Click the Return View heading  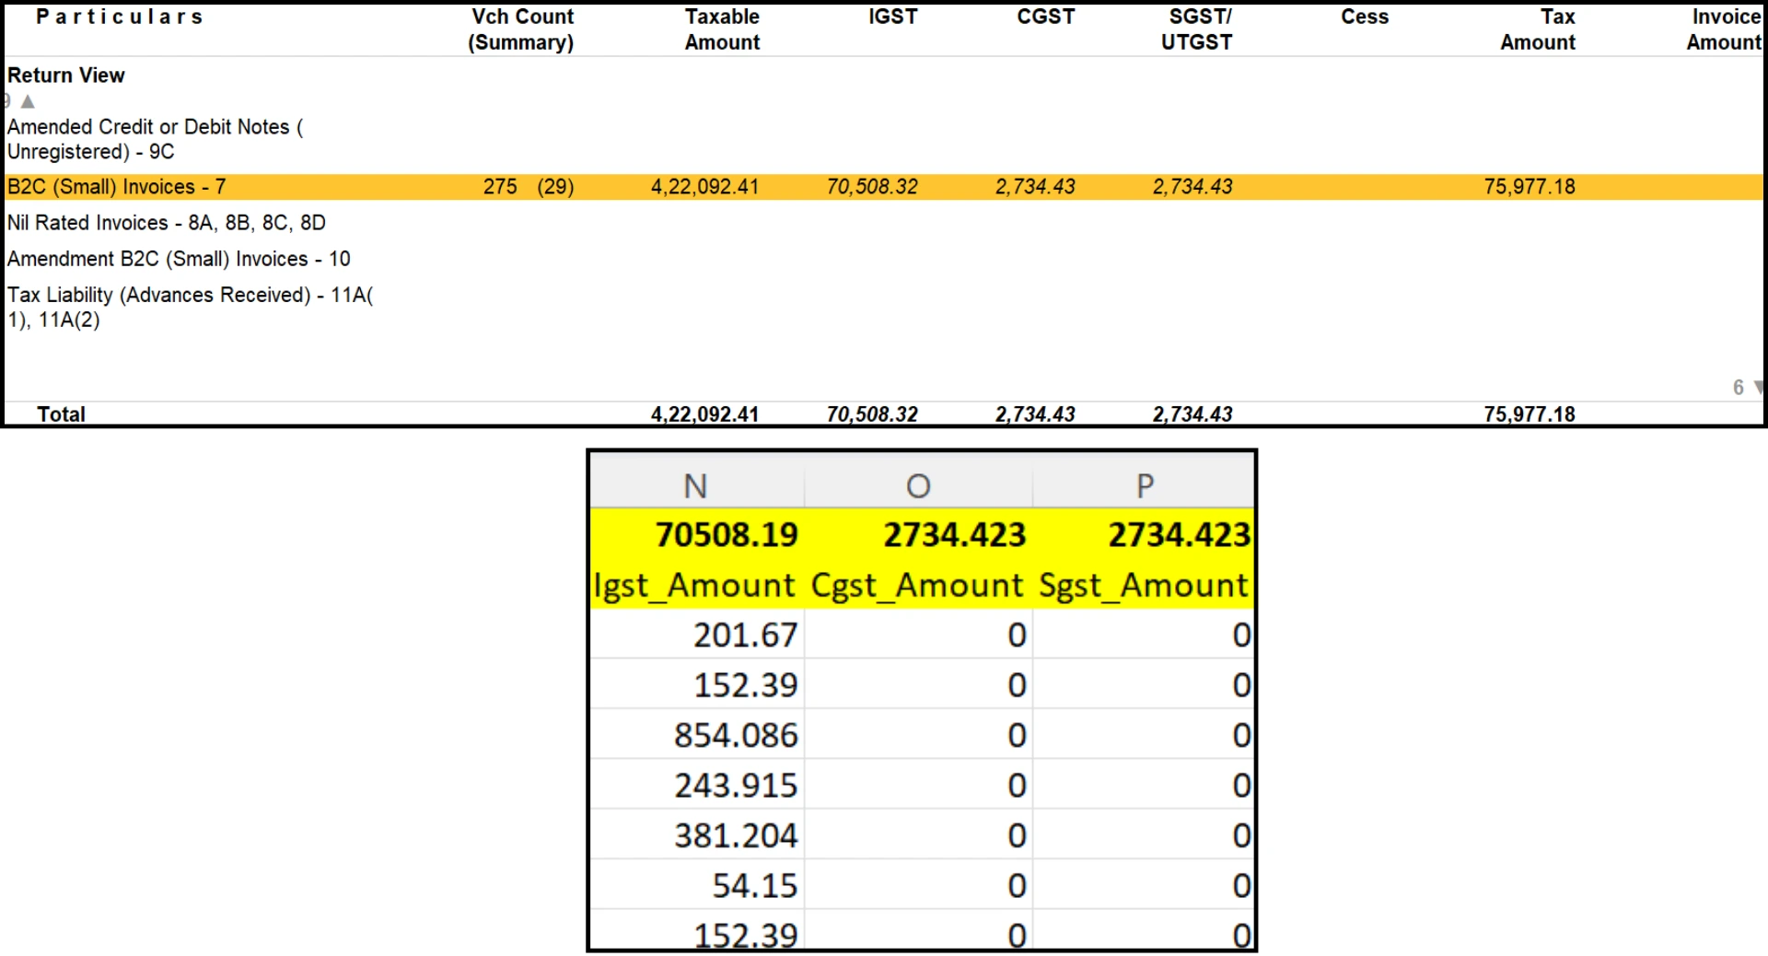[65, 75]
